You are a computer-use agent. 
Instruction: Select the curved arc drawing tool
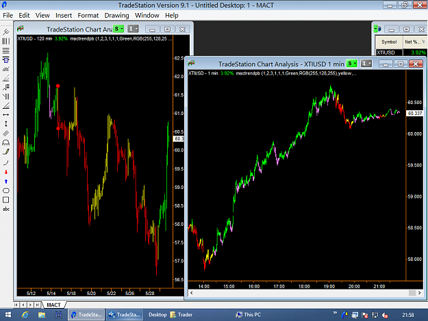point(5,163)
